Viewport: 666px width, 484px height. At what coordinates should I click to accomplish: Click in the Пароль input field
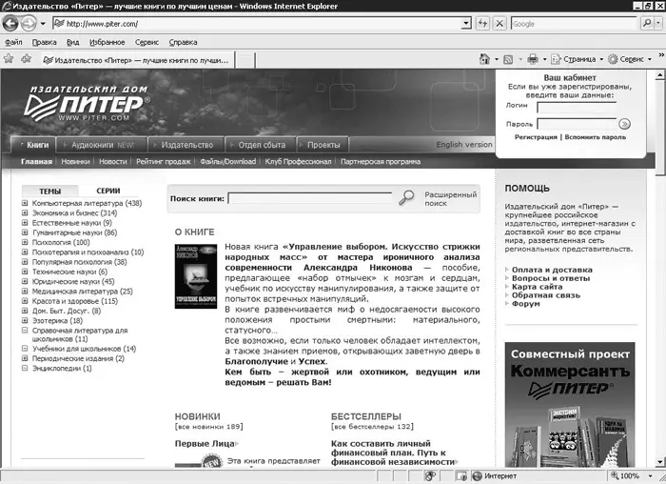577,124
